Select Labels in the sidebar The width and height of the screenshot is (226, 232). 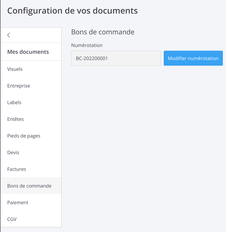tap(14, 102)
